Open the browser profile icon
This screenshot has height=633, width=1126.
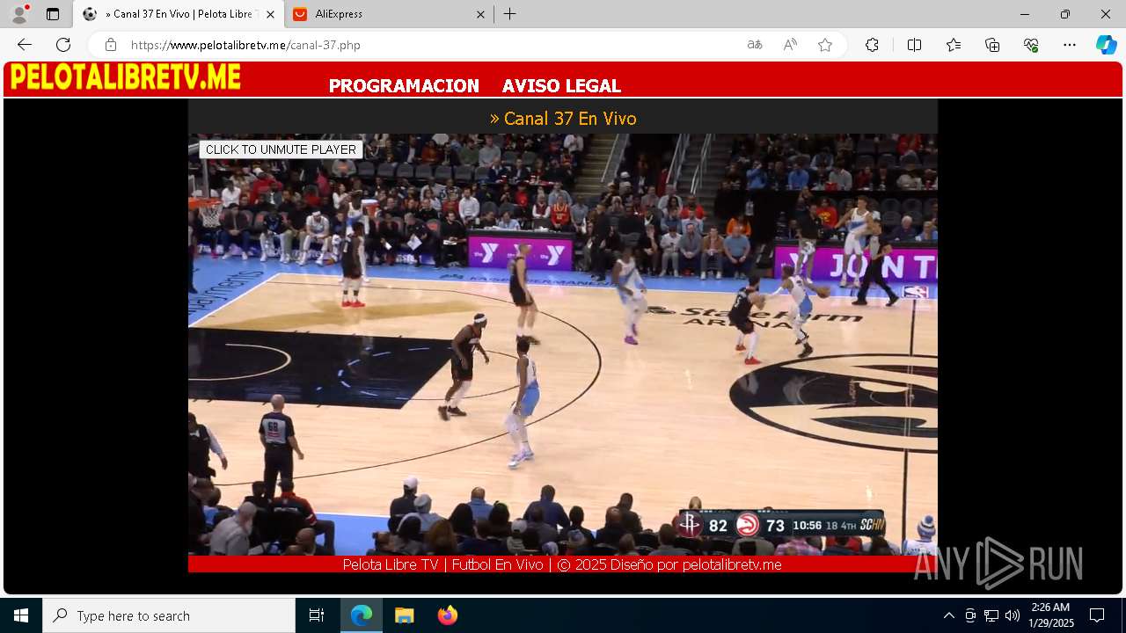pos(19,14)
